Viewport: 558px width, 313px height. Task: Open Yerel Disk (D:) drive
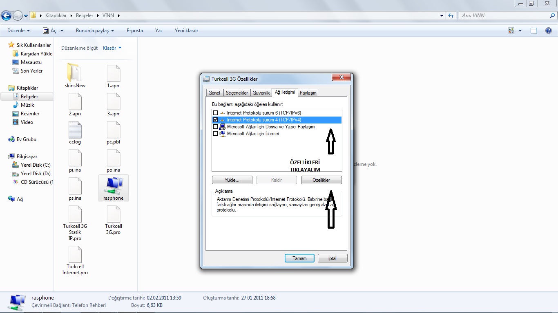tap(32, 174)
